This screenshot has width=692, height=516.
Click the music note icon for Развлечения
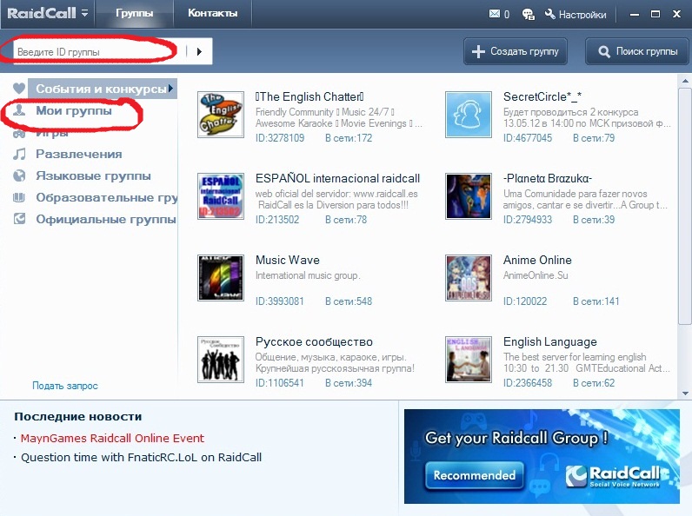coord(19,154)
